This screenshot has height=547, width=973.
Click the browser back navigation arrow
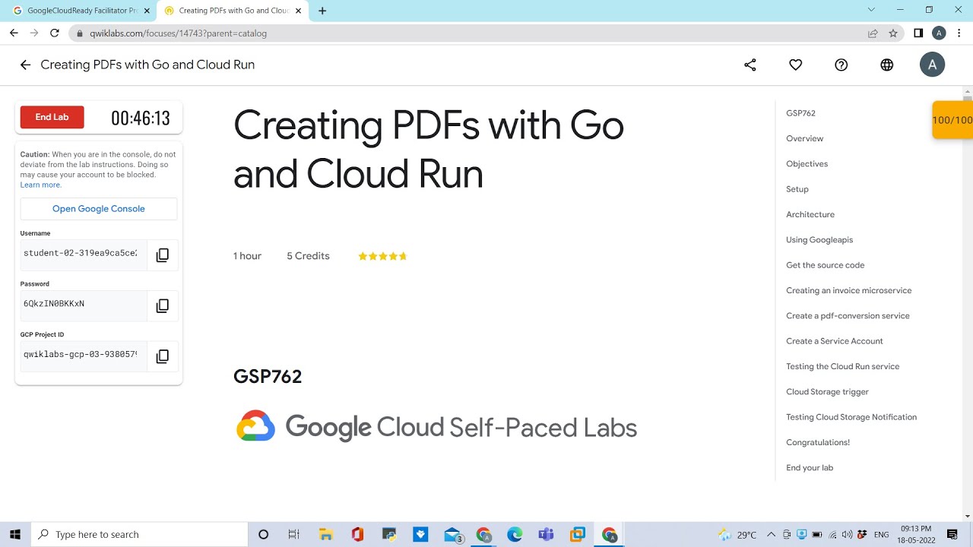click(x=14, y=33)
